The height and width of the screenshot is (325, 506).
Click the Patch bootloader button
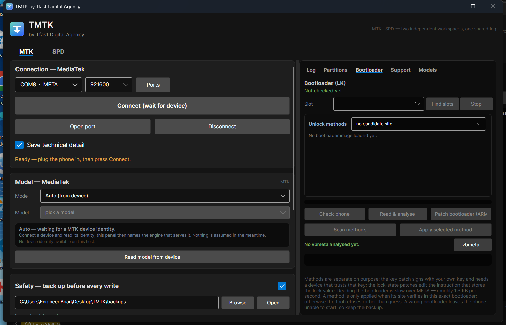(x=461, y=214)
